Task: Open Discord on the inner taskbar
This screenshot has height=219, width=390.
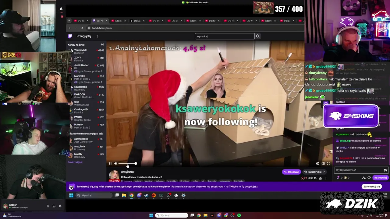Action: tap(139, 195)
